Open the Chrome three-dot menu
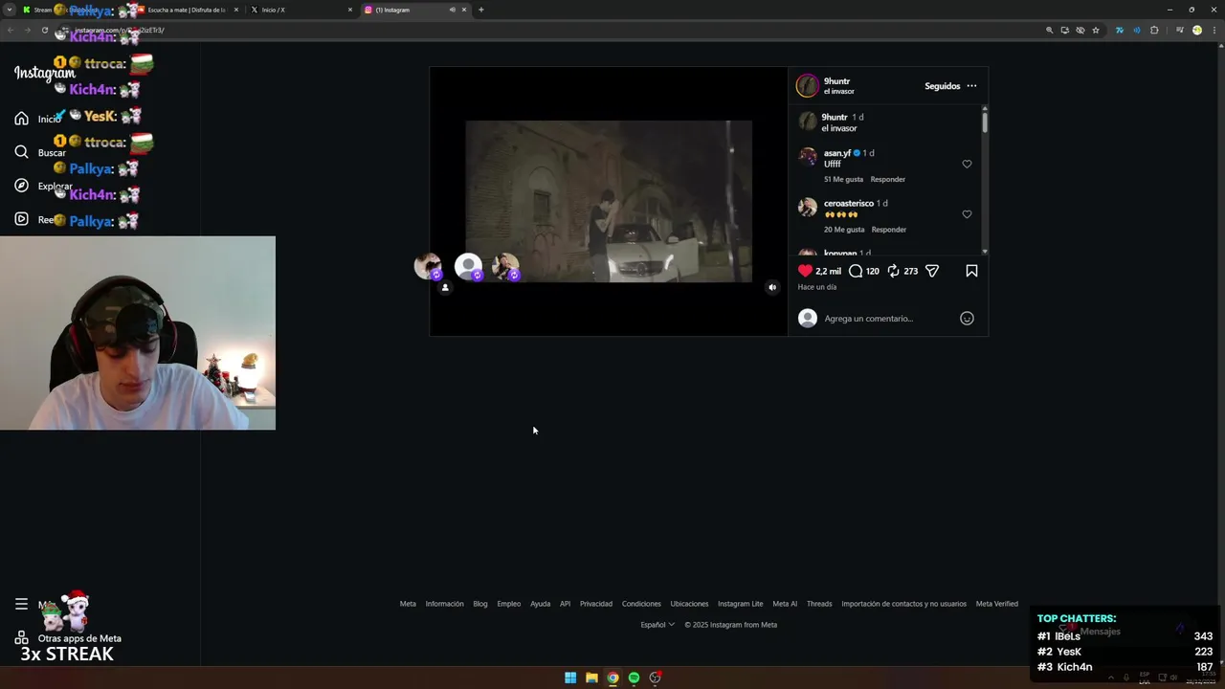This screenshot has height=689, width=1225. tap(1214, 30)
